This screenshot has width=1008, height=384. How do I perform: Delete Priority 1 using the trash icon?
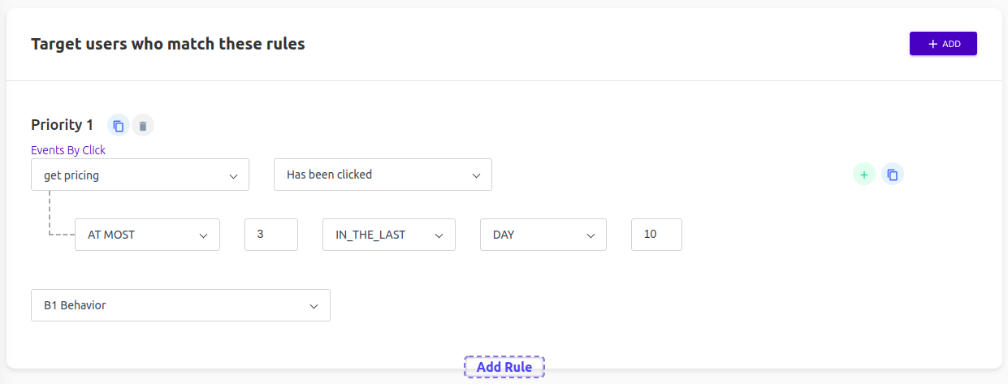click(143, 125)
